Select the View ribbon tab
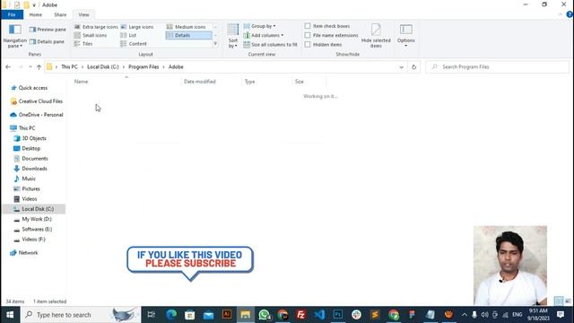This screenshot has height=323, width=574. click(83, 14)
